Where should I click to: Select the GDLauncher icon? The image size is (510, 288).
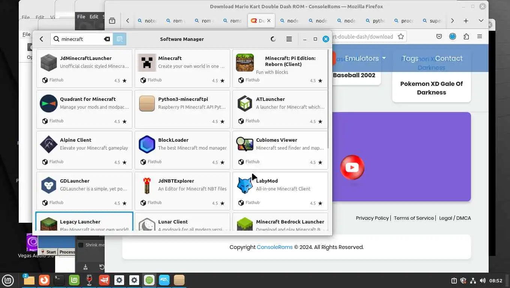tap(49, 185)
